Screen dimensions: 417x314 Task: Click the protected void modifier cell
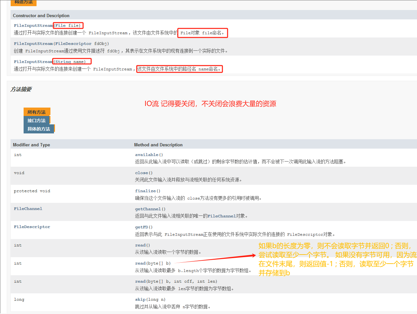click(x=32, y=191)
